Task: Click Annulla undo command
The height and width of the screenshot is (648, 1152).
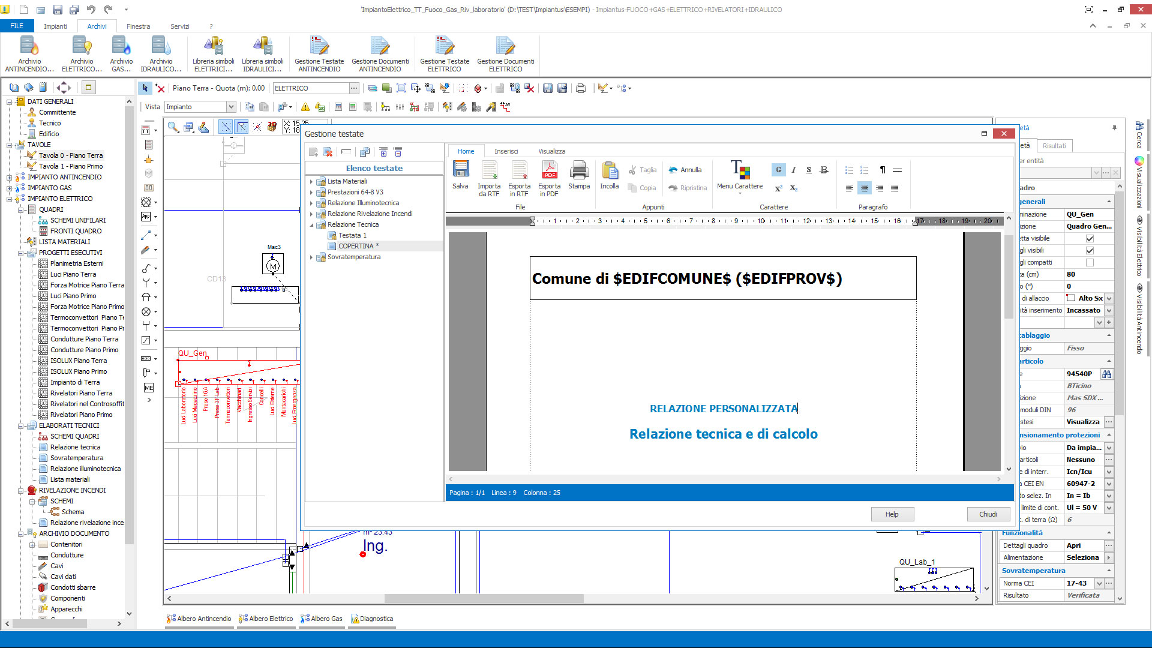Action: coord(685,170)
